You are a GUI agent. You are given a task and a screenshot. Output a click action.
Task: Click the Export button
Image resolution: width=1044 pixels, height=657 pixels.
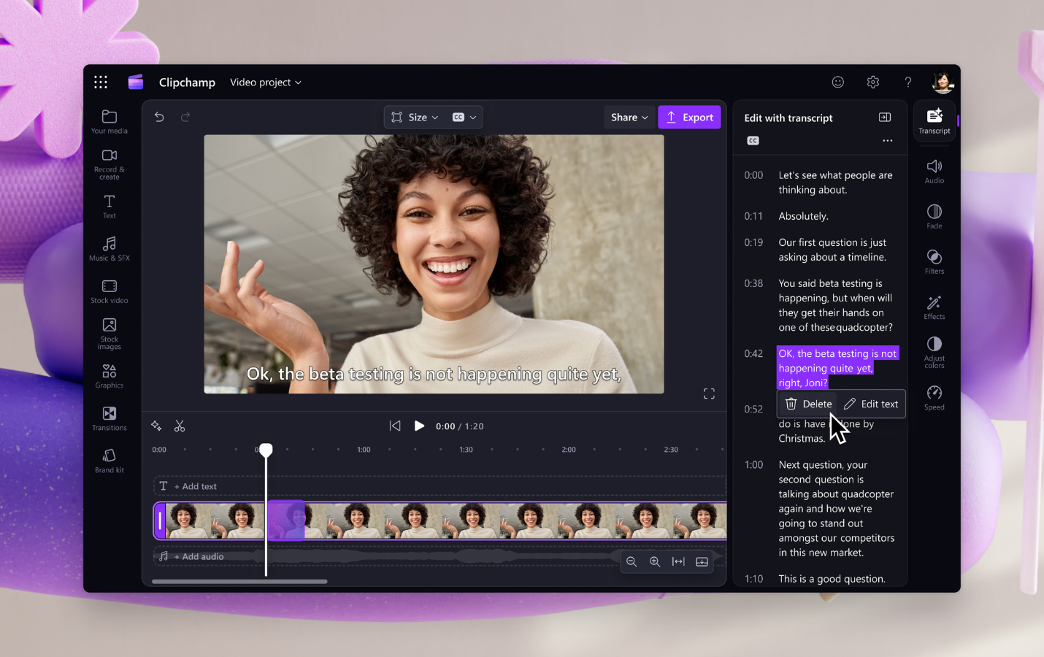[689, 117]
